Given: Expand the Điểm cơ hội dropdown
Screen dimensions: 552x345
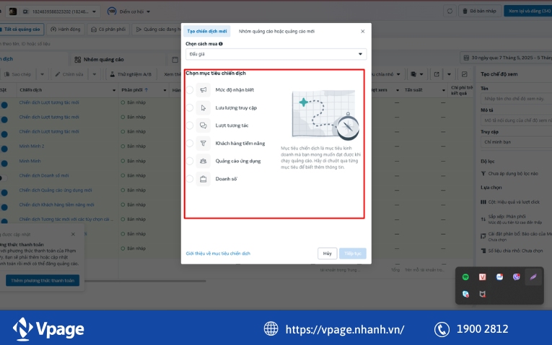Looking at the screenshot, I should click(x=148, y=12).
